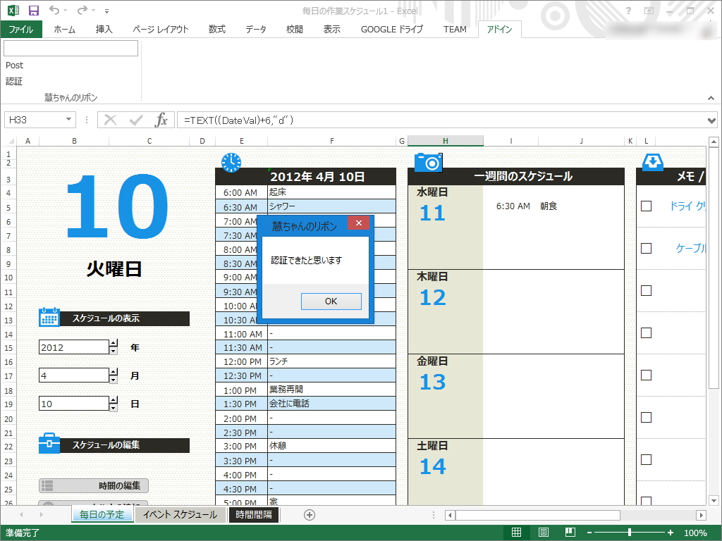Check the ドライ クリーニング memo checkbox
Image resolution: width=722 pixels, height=541 pixels.
pyautogui.click(x=646, y=206)
